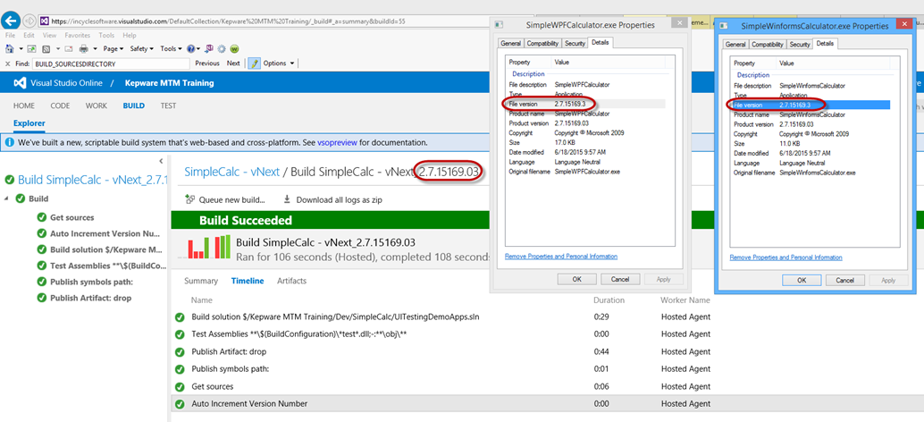
Task: Click the Print icon in command bar
Action: 84,49
